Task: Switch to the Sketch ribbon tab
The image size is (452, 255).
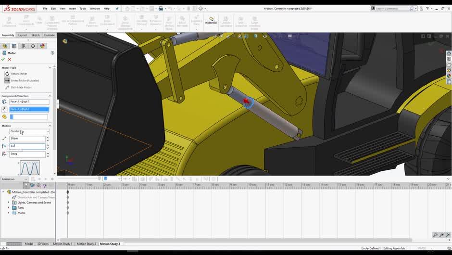Action: click(x=36, y=35)
